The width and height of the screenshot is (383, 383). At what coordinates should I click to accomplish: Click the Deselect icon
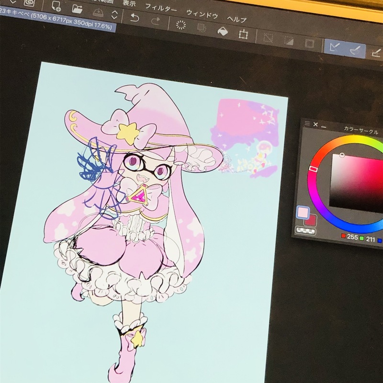pyautogui.click(x=268, y=38)
